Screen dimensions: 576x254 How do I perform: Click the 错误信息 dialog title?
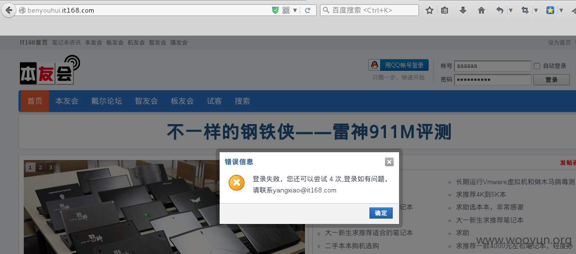(239, 162)
